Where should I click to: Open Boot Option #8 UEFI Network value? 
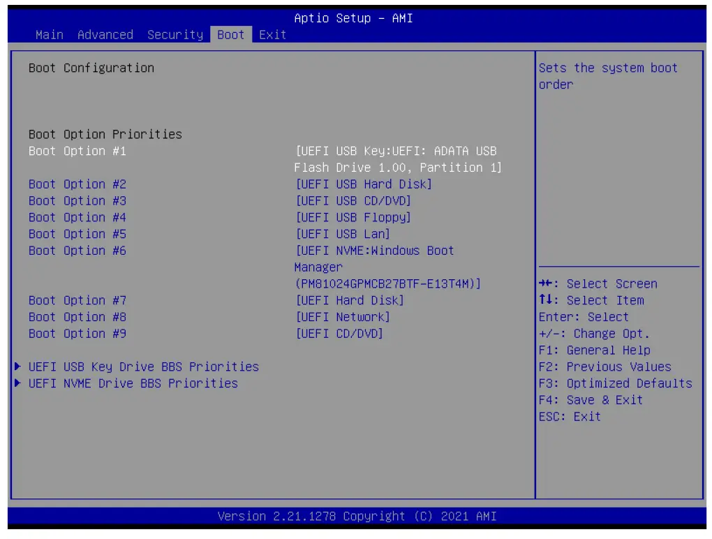[343, 318]
